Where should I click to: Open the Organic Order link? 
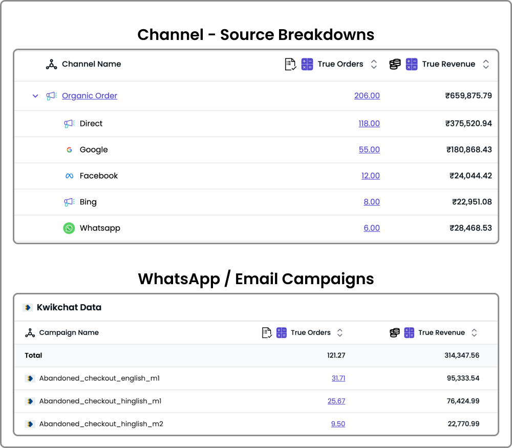point(90,96)
